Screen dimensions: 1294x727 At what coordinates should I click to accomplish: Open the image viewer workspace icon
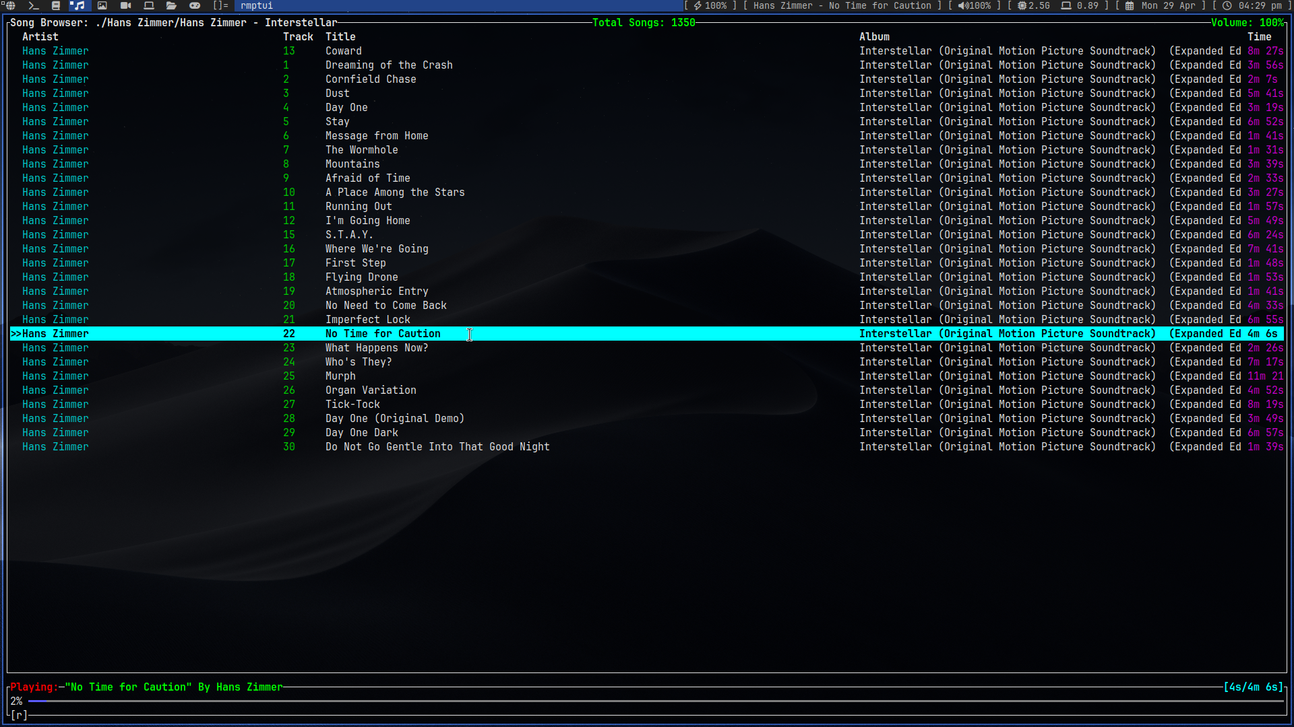coord(102,5)
